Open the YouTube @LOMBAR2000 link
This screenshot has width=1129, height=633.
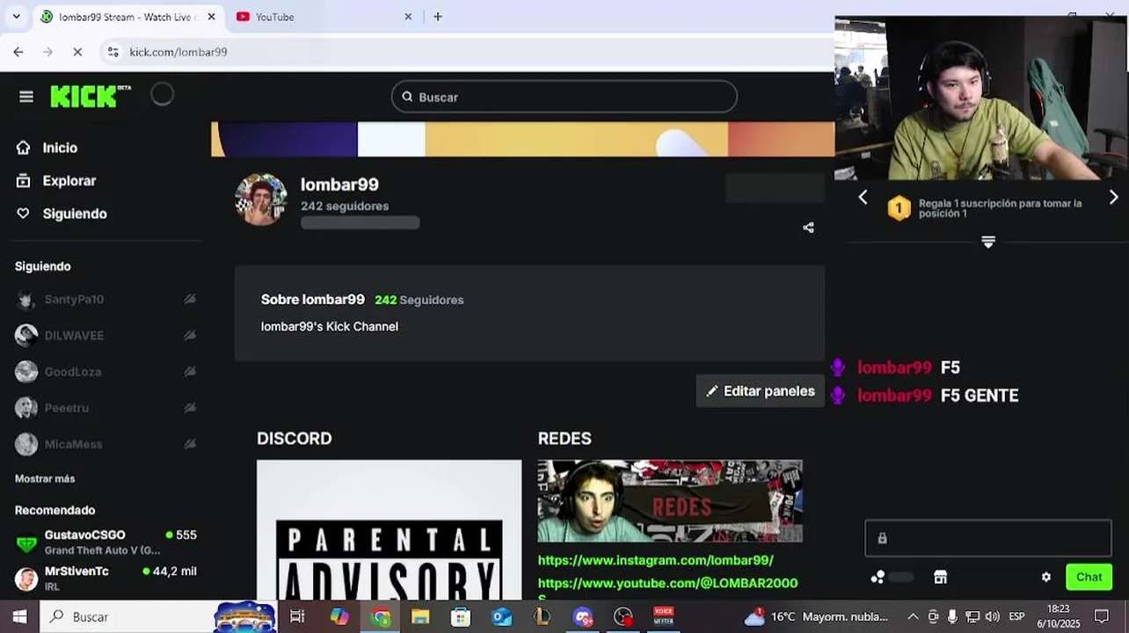tap(667, 583)
